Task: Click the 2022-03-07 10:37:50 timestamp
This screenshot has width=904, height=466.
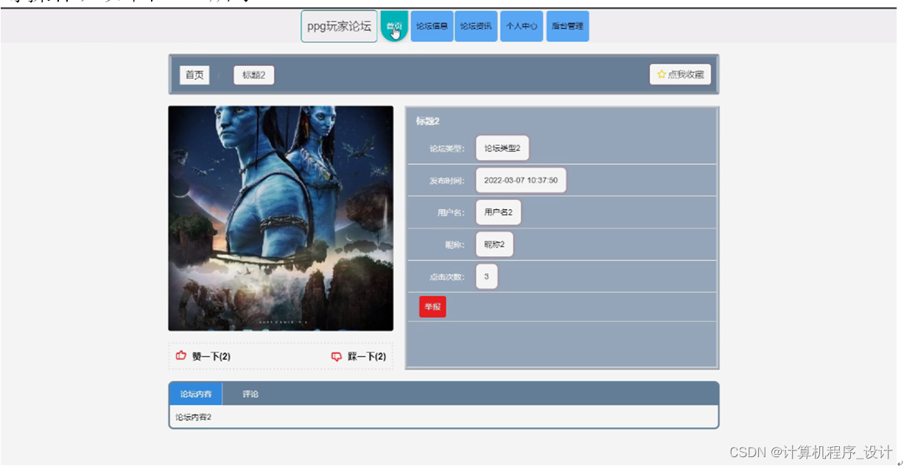Action: [x=521, y=180]
